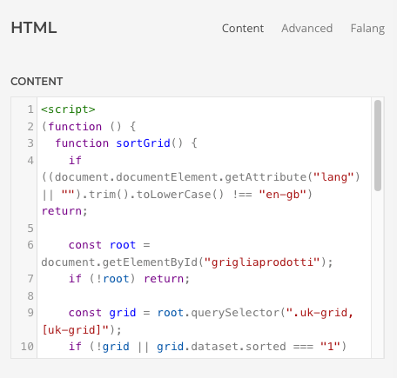The width and height of the screenshot is (397, 378).
Task: Click line number 2 in the gutter
Action: pos(30,127)
